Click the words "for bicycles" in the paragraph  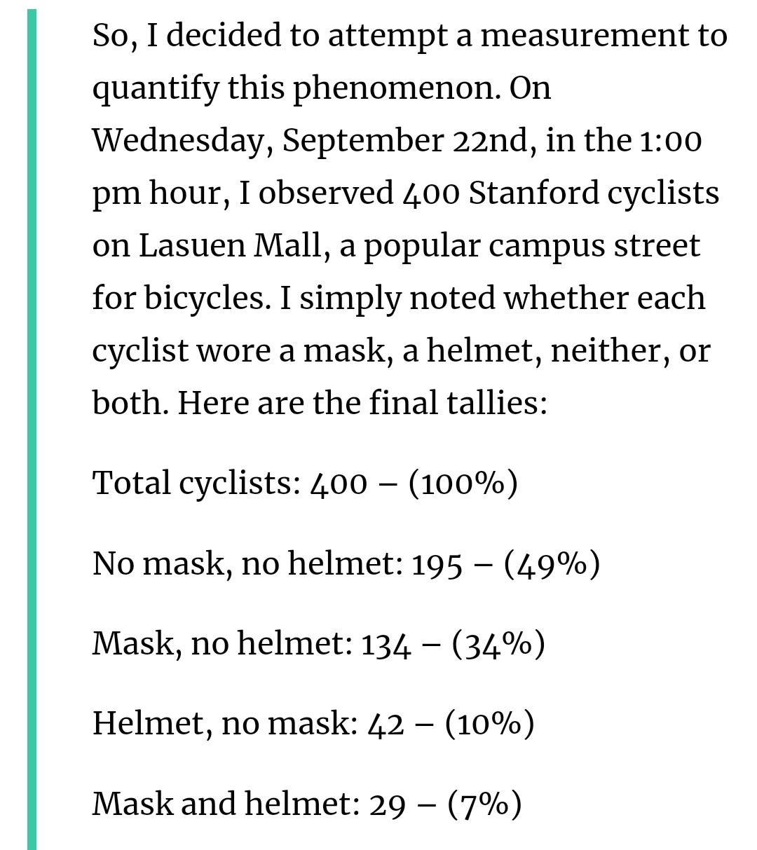(x=180, y=299)
